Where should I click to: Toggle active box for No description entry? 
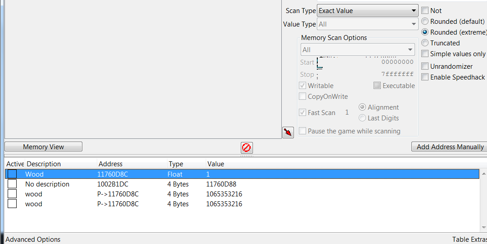click(12, 184)
